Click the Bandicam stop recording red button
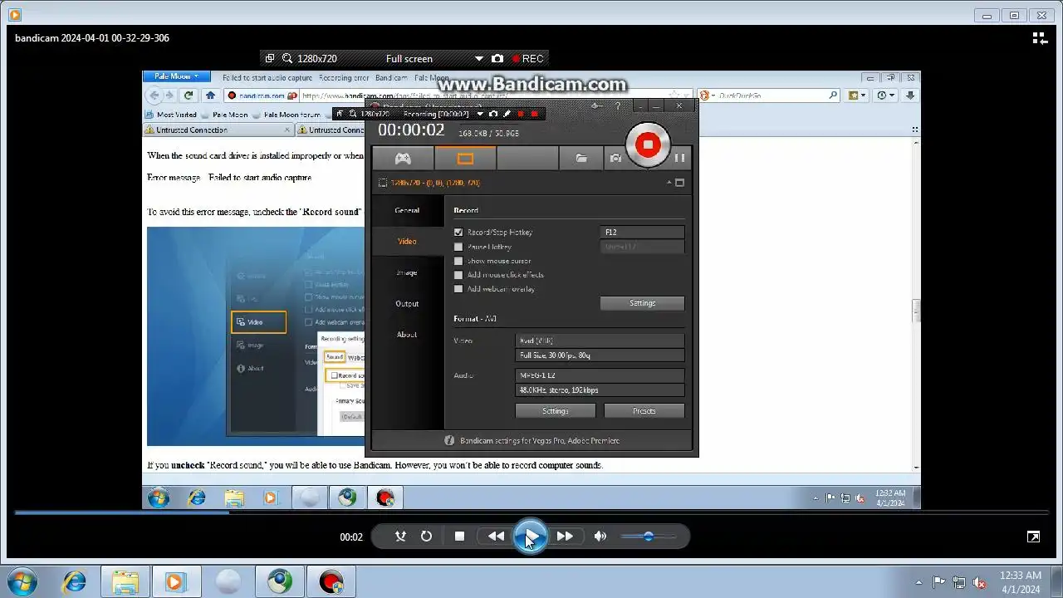 point(648,145)
